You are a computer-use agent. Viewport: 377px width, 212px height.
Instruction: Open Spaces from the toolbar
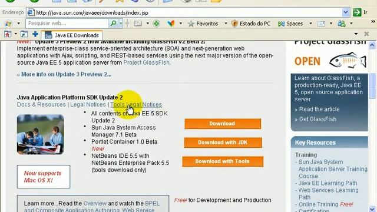click(290, 24)
